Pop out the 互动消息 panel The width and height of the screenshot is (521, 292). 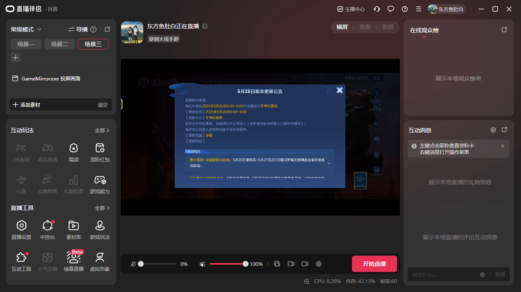(x=505, y=130)
